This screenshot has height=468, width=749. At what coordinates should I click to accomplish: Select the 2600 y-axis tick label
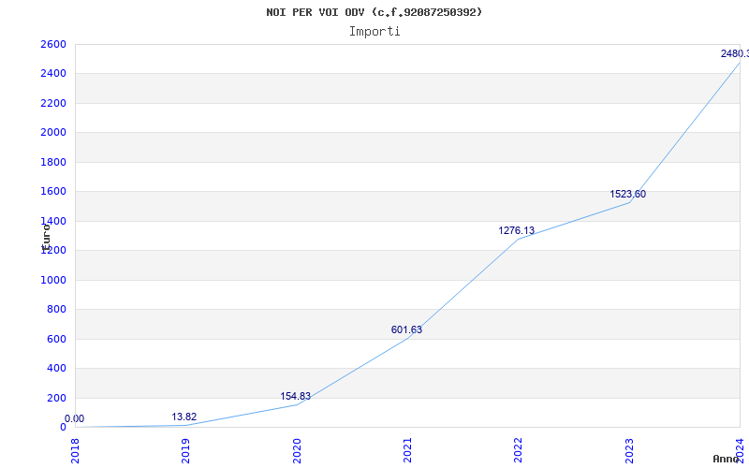[x=53, y=45]
